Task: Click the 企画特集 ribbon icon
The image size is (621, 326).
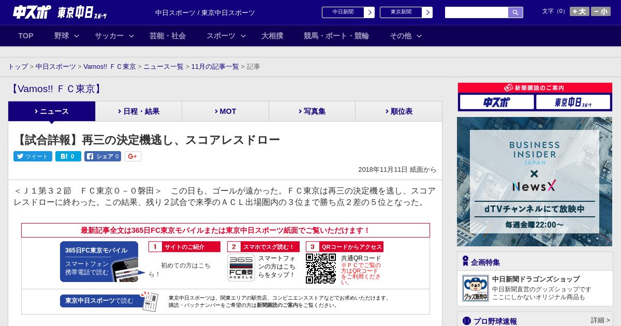Action: [x=466, y=261]
